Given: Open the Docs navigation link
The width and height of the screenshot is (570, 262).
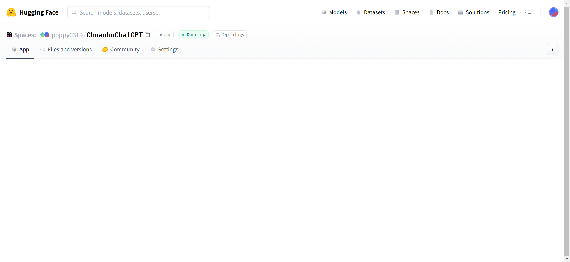Looking at the screenshot, I should click(x=439, y=12).
